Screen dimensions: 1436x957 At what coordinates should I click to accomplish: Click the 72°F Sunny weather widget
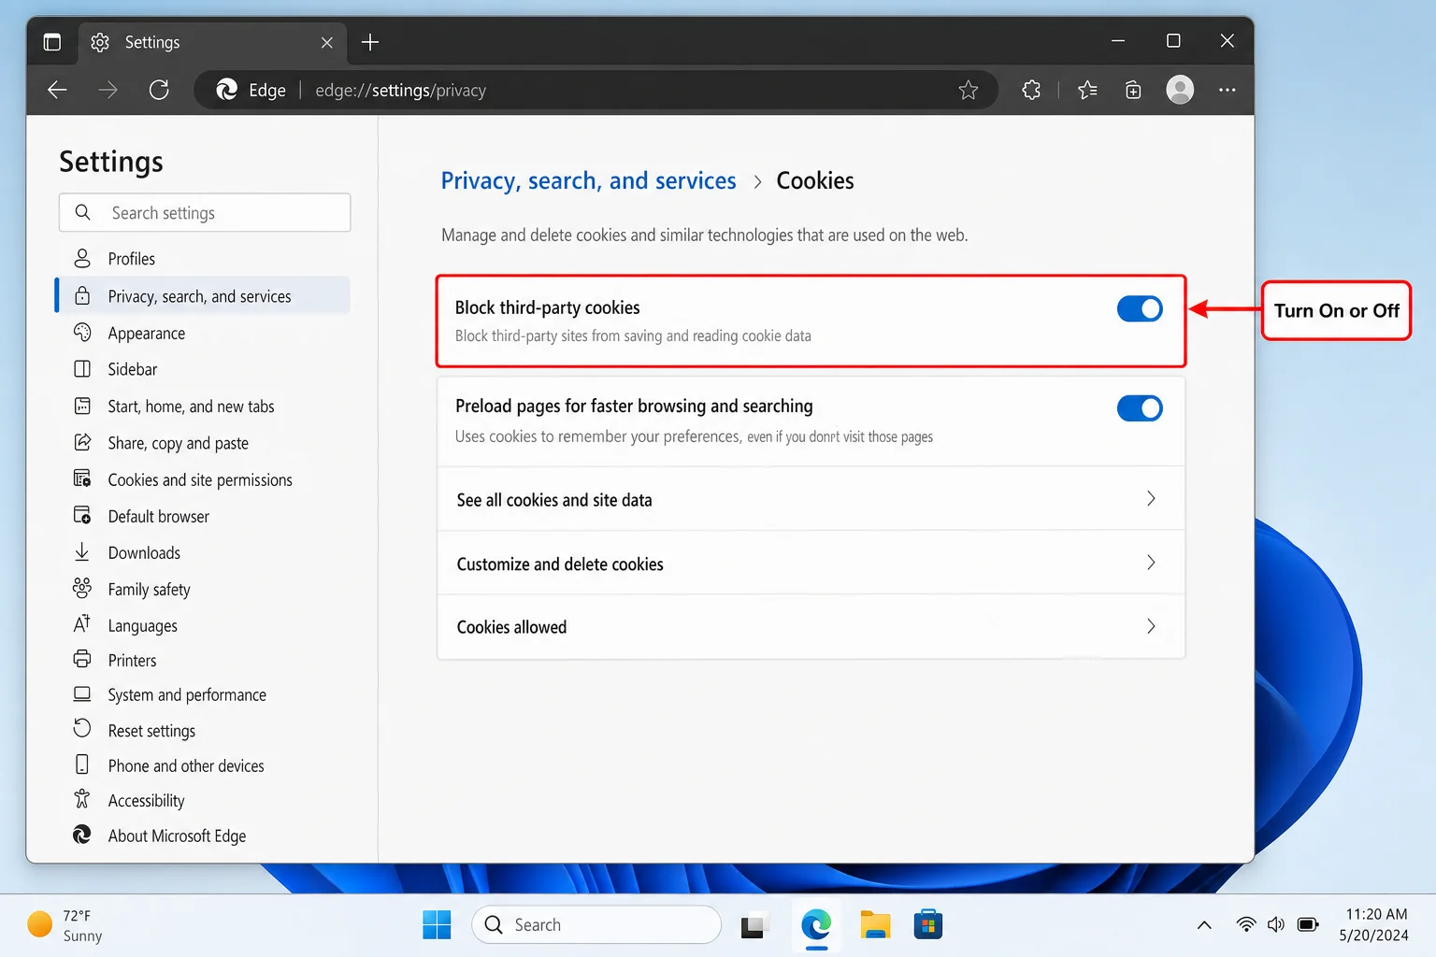65,925
